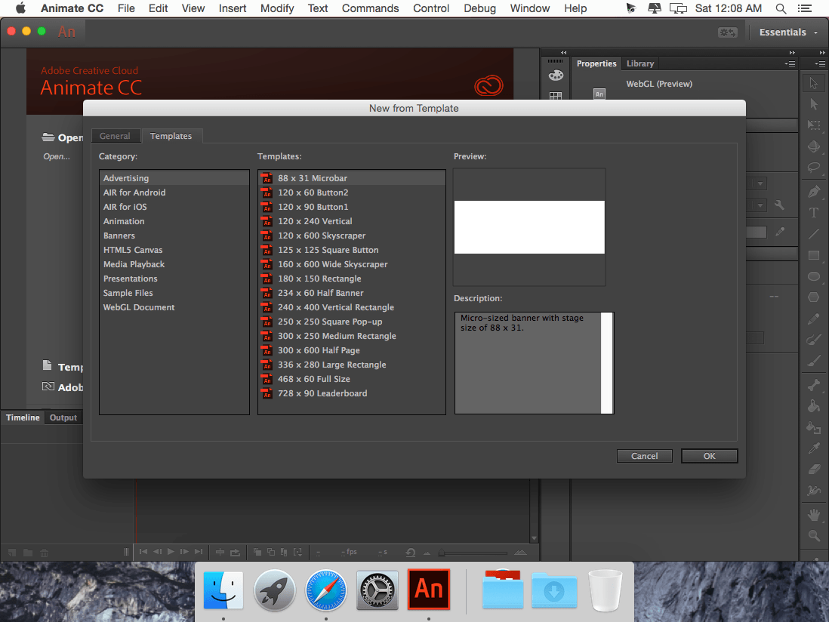
Task: Select the Rectangle tool
Action: [x=814, y=255]
